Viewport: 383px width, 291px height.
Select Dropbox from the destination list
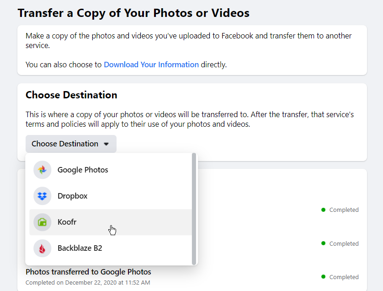[x=111, y=196]
